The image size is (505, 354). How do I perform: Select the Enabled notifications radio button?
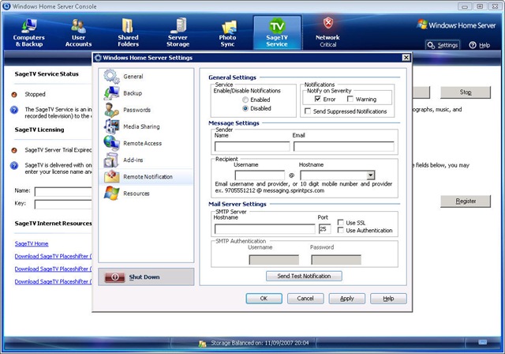pos(245,100)
